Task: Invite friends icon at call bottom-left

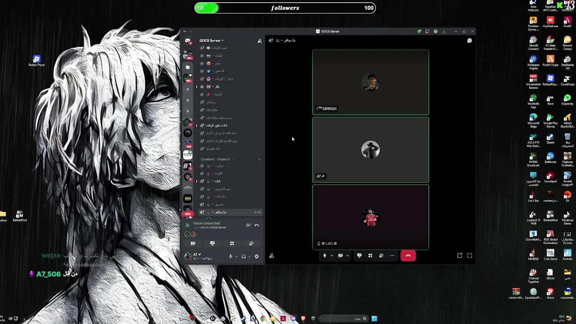Action: [271, 256]
